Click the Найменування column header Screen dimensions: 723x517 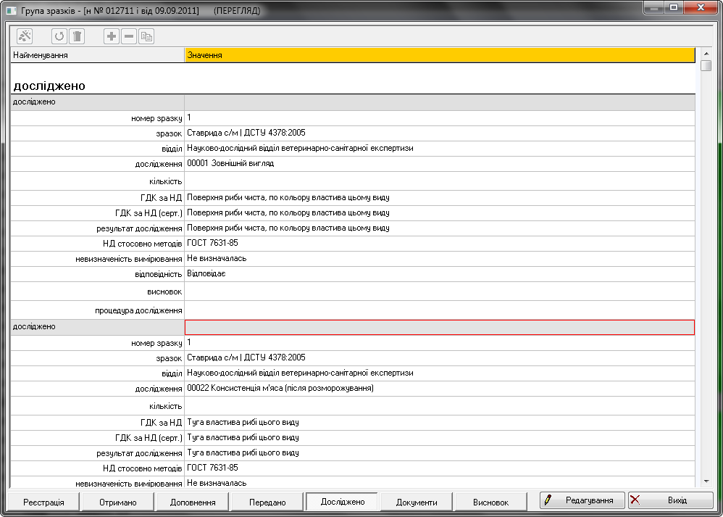pyautogui.click(x=97, y=55)
